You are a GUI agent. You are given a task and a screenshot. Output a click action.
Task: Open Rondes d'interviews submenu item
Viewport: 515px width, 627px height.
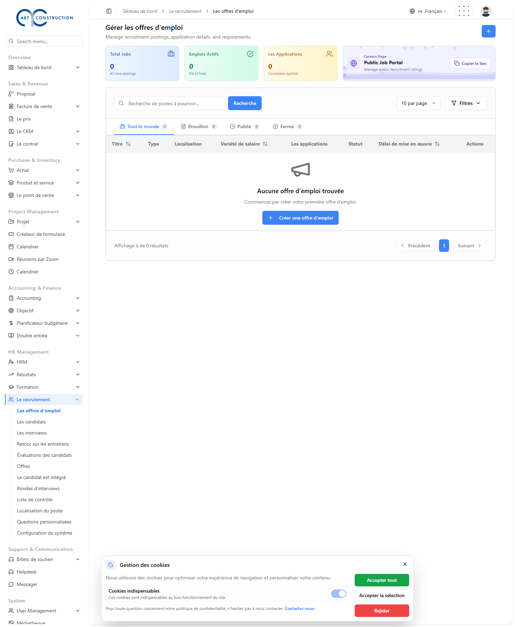[x=38, y=488]
